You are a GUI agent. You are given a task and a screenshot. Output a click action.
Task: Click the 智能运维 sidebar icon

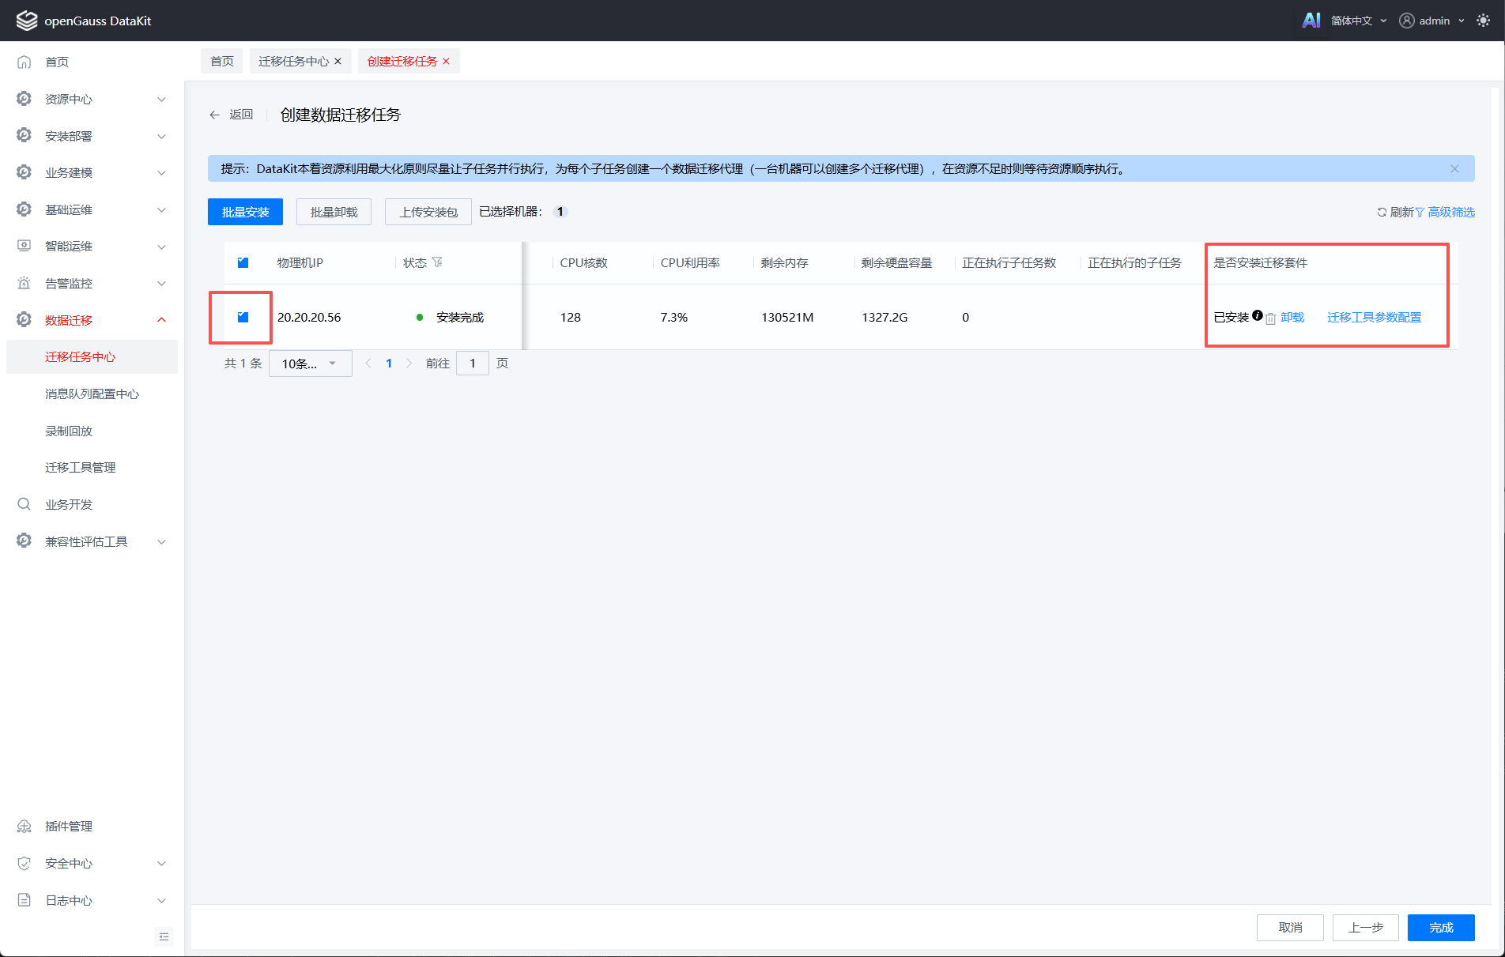click(25, 246)
